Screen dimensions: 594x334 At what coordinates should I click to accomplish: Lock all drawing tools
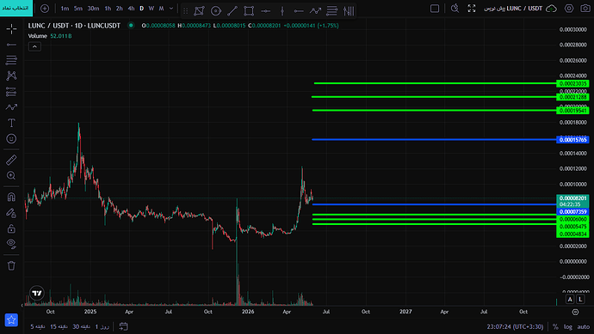11,228
